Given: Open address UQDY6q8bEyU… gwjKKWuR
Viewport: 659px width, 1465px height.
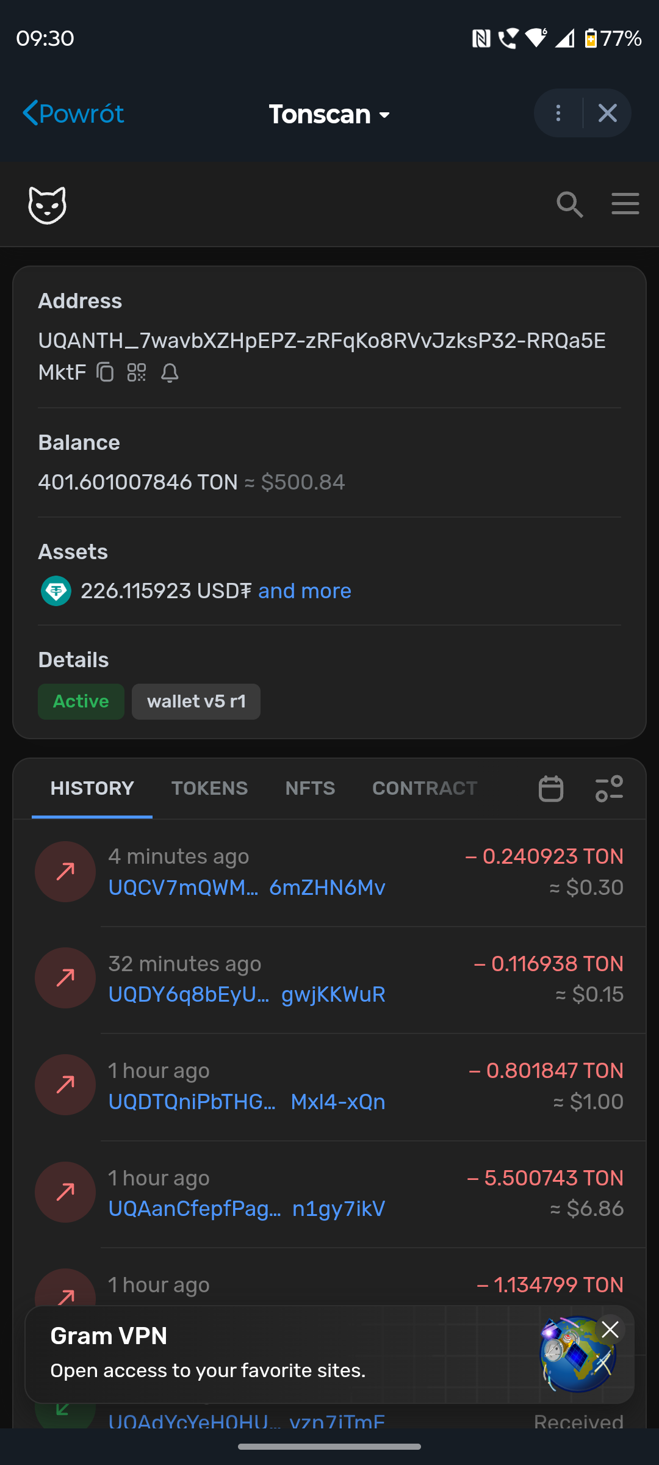Looking at the screenshot, I should coord(247,994).
